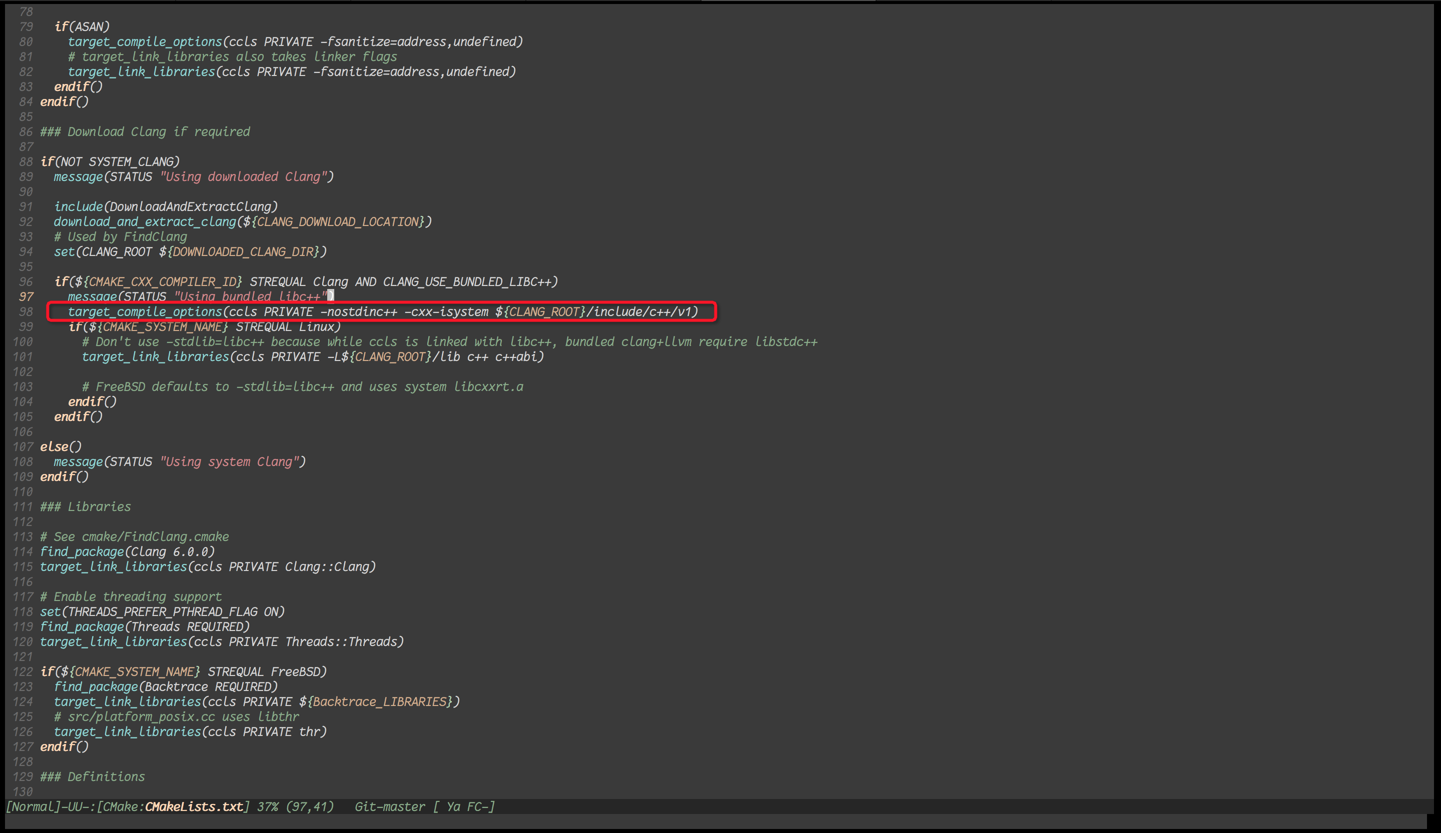Click the cursor block after bundled libc++ string
Screen dimensions: 1441x833
click(x=331, y=296)
